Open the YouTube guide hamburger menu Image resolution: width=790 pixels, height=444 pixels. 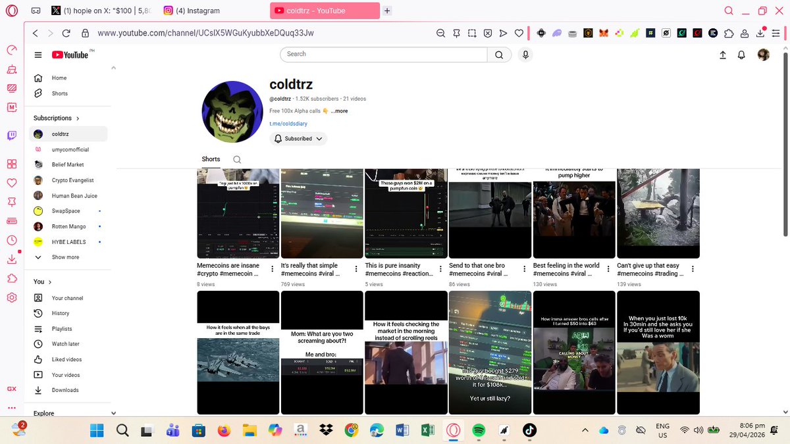coord(38,55)
